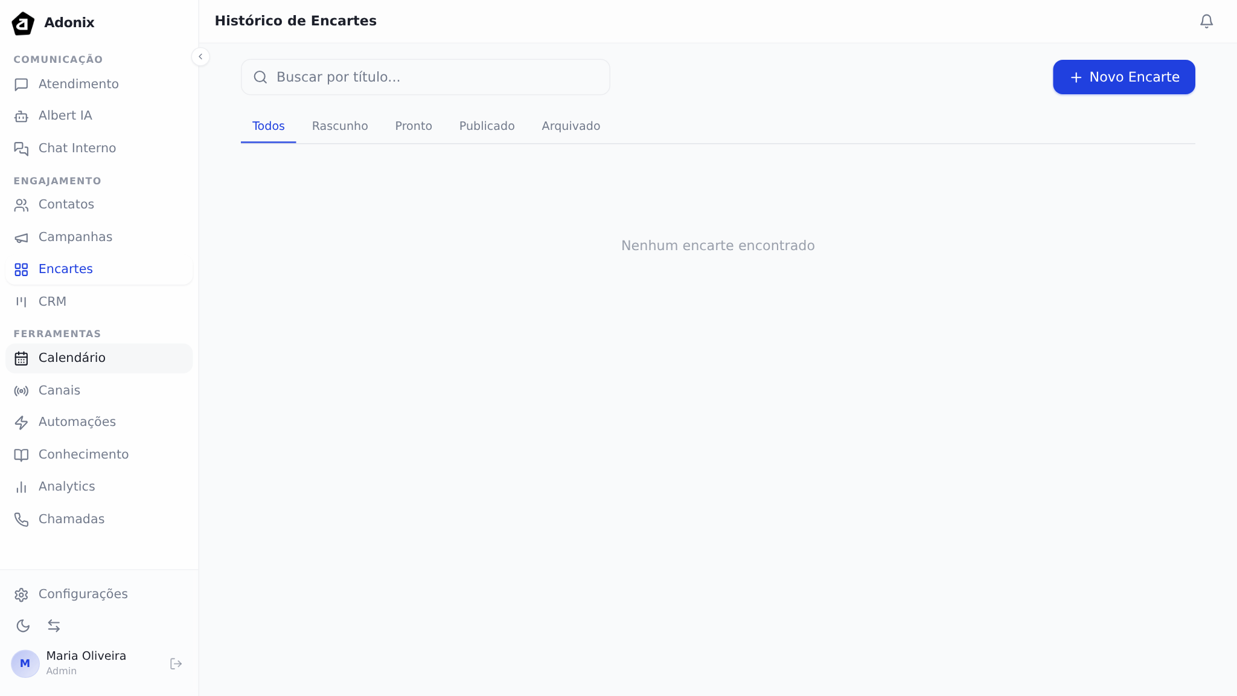Switch to the Publicado tab
Viewport: 1237px width, 696px height.
(x=487, y=126)
